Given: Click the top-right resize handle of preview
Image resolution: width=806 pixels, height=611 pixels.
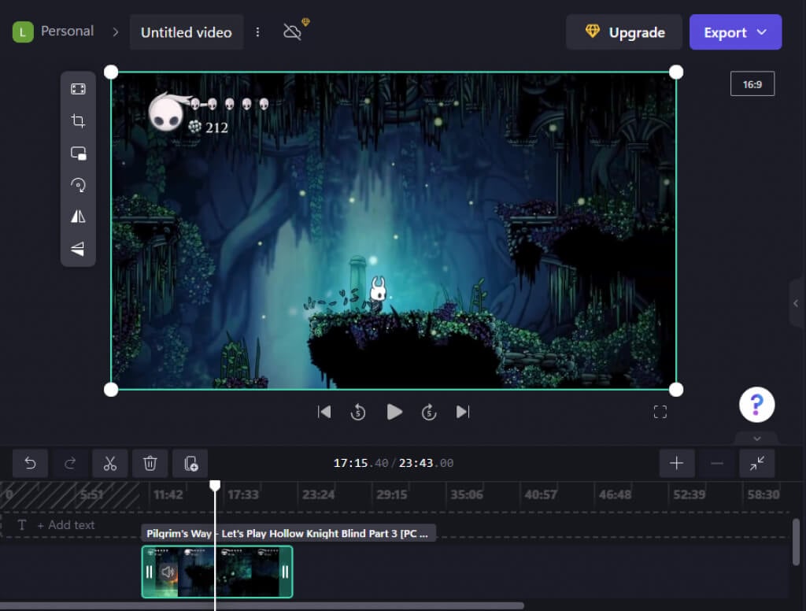Looking at the screenshot, I should point(676,72).
